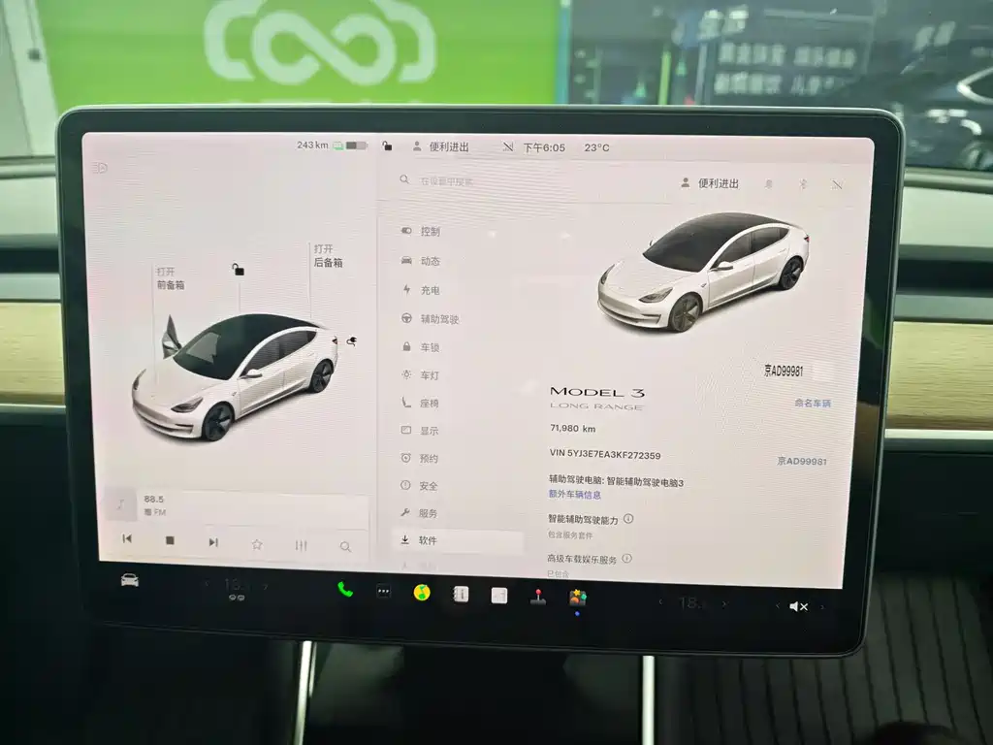Open the joystick arcade icon
This screenshot has width=993, height=745.
[x=538, y=597]
